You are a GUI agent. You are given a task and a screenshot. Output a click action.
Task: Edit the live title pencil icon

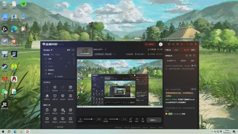click(x=106, y=49)
